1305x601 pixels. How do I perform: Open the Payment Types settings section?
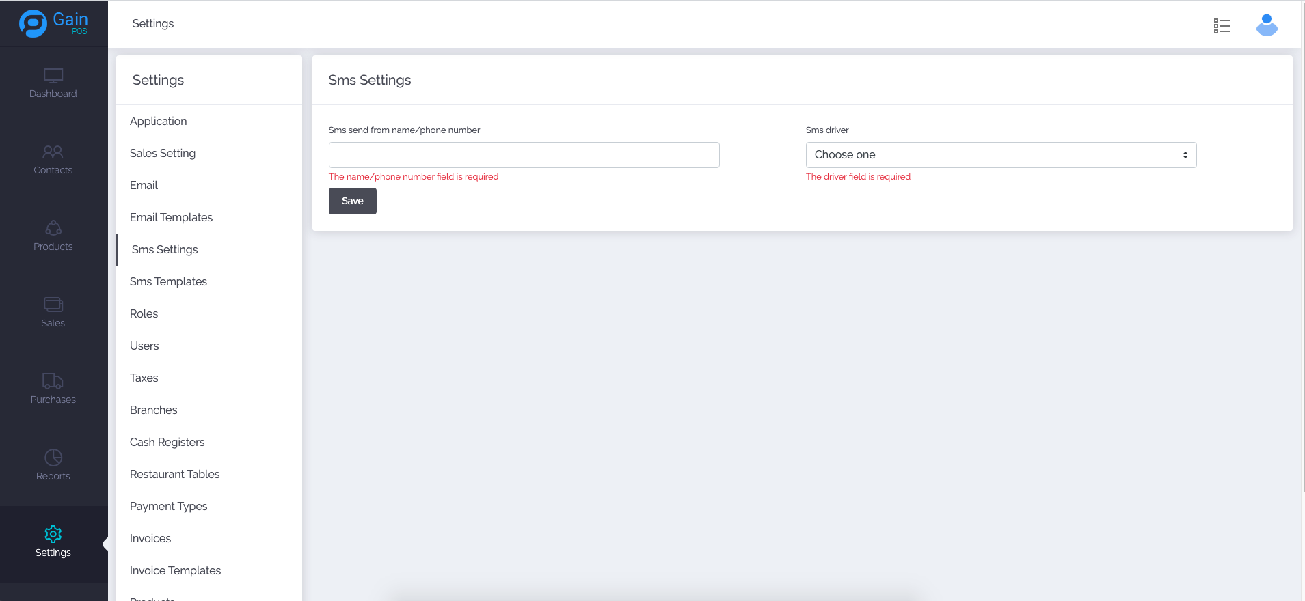(168, 506)
